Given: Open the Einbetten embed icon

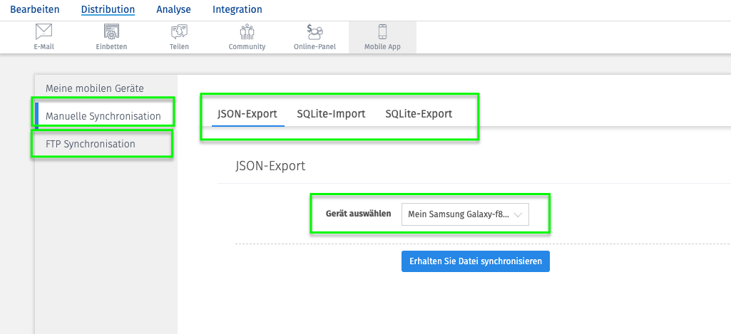Looking at the screenshot, I should point(111,31).
